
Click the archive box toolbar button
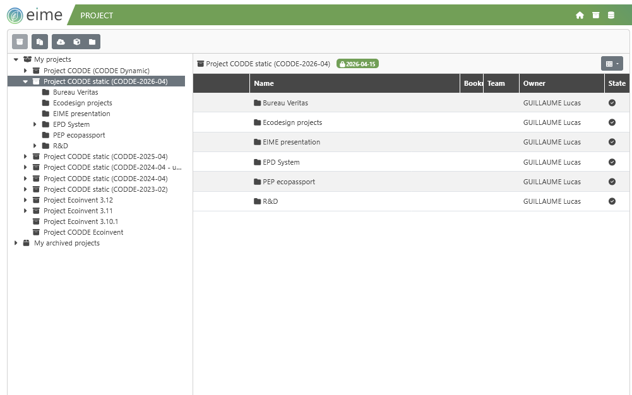point(20,42)
